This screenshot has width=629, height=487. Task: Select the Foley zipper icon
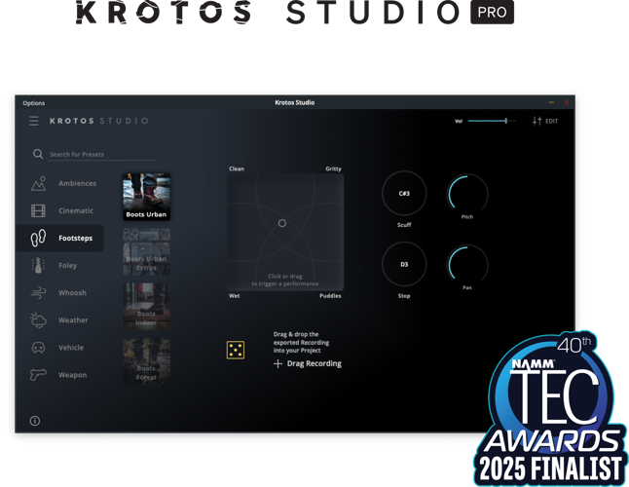(x=38, y=266)
